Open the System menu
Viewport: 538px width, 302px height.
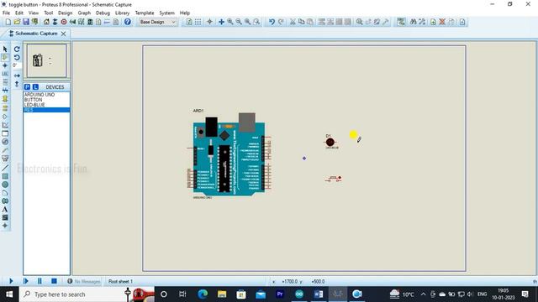pyautogui.click(x=166, y=13)
